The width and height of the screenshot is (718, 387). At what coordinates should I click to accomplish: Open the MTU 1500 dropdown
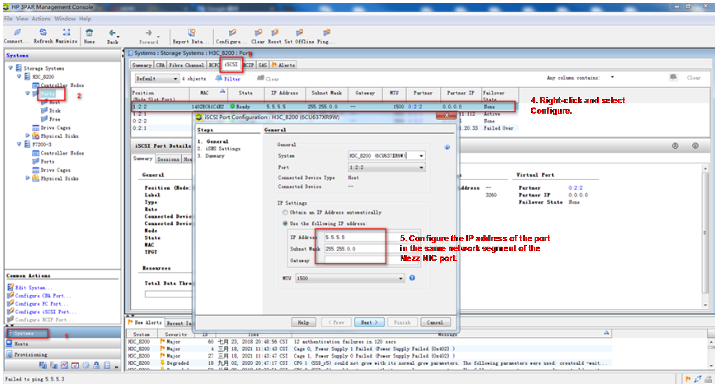click(401, 279)
